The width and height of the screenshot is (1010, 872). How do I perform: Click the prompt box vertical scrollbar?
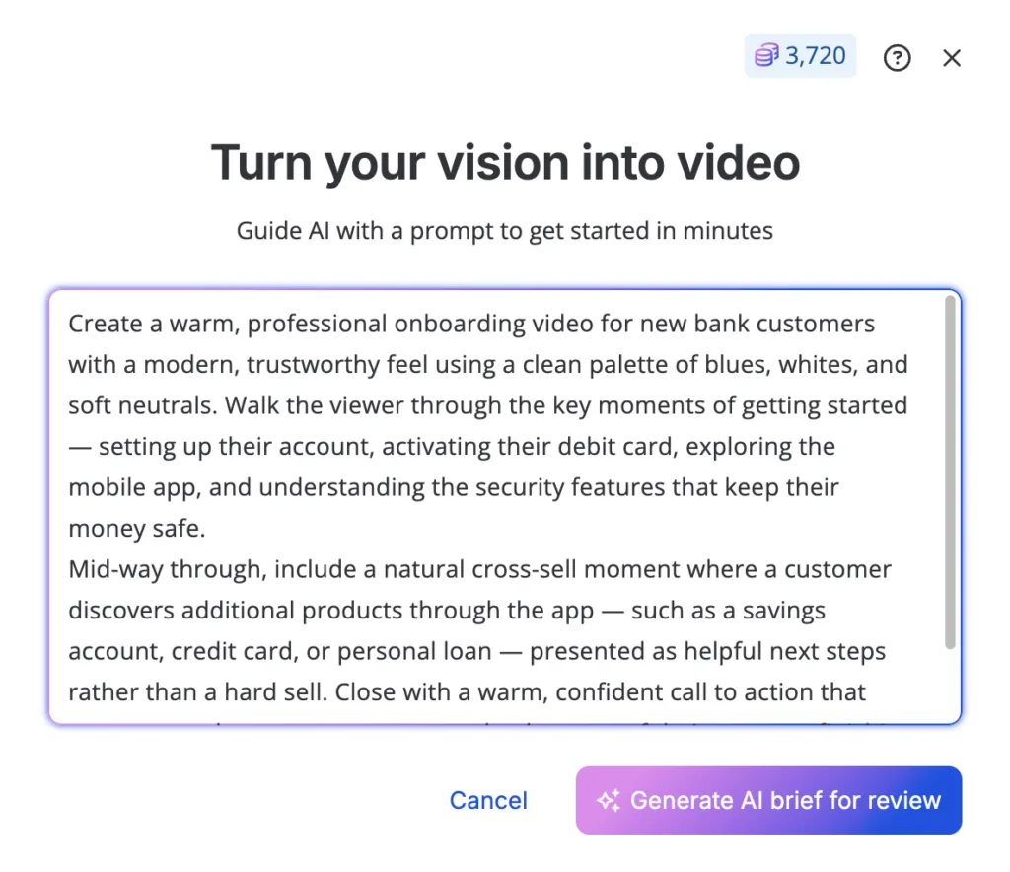950,473
